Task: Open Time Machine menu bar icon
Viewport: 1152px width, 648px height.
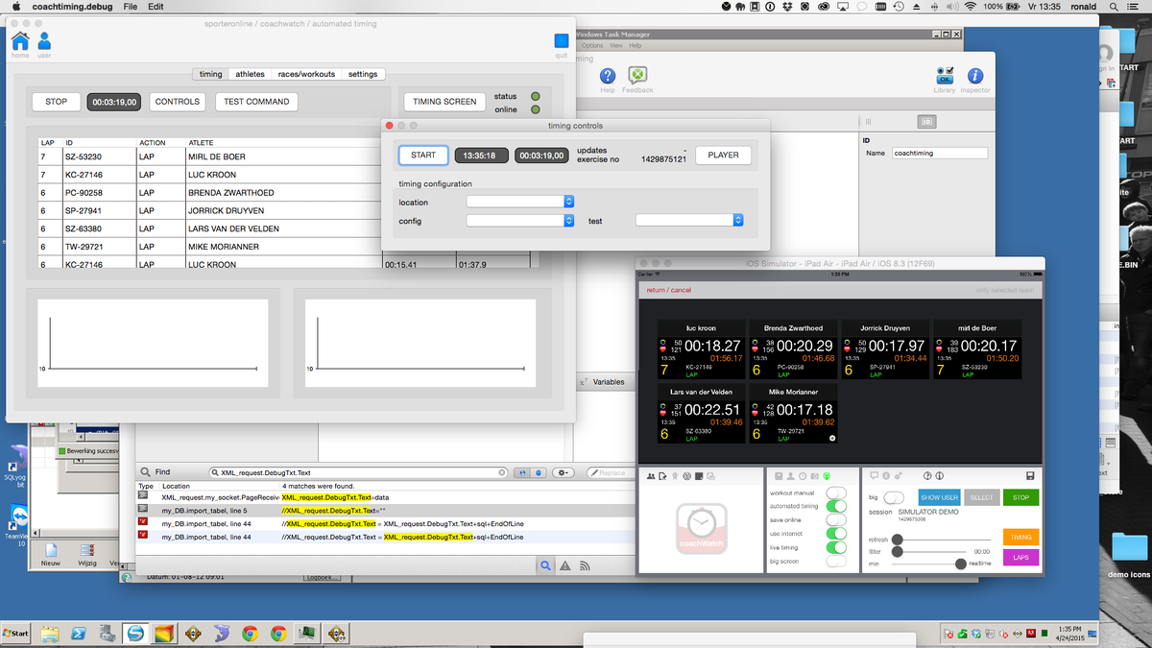Action: (900, 7)
